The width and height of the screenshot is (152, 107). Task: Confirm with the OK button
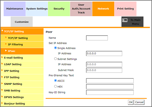coord(131,102)
